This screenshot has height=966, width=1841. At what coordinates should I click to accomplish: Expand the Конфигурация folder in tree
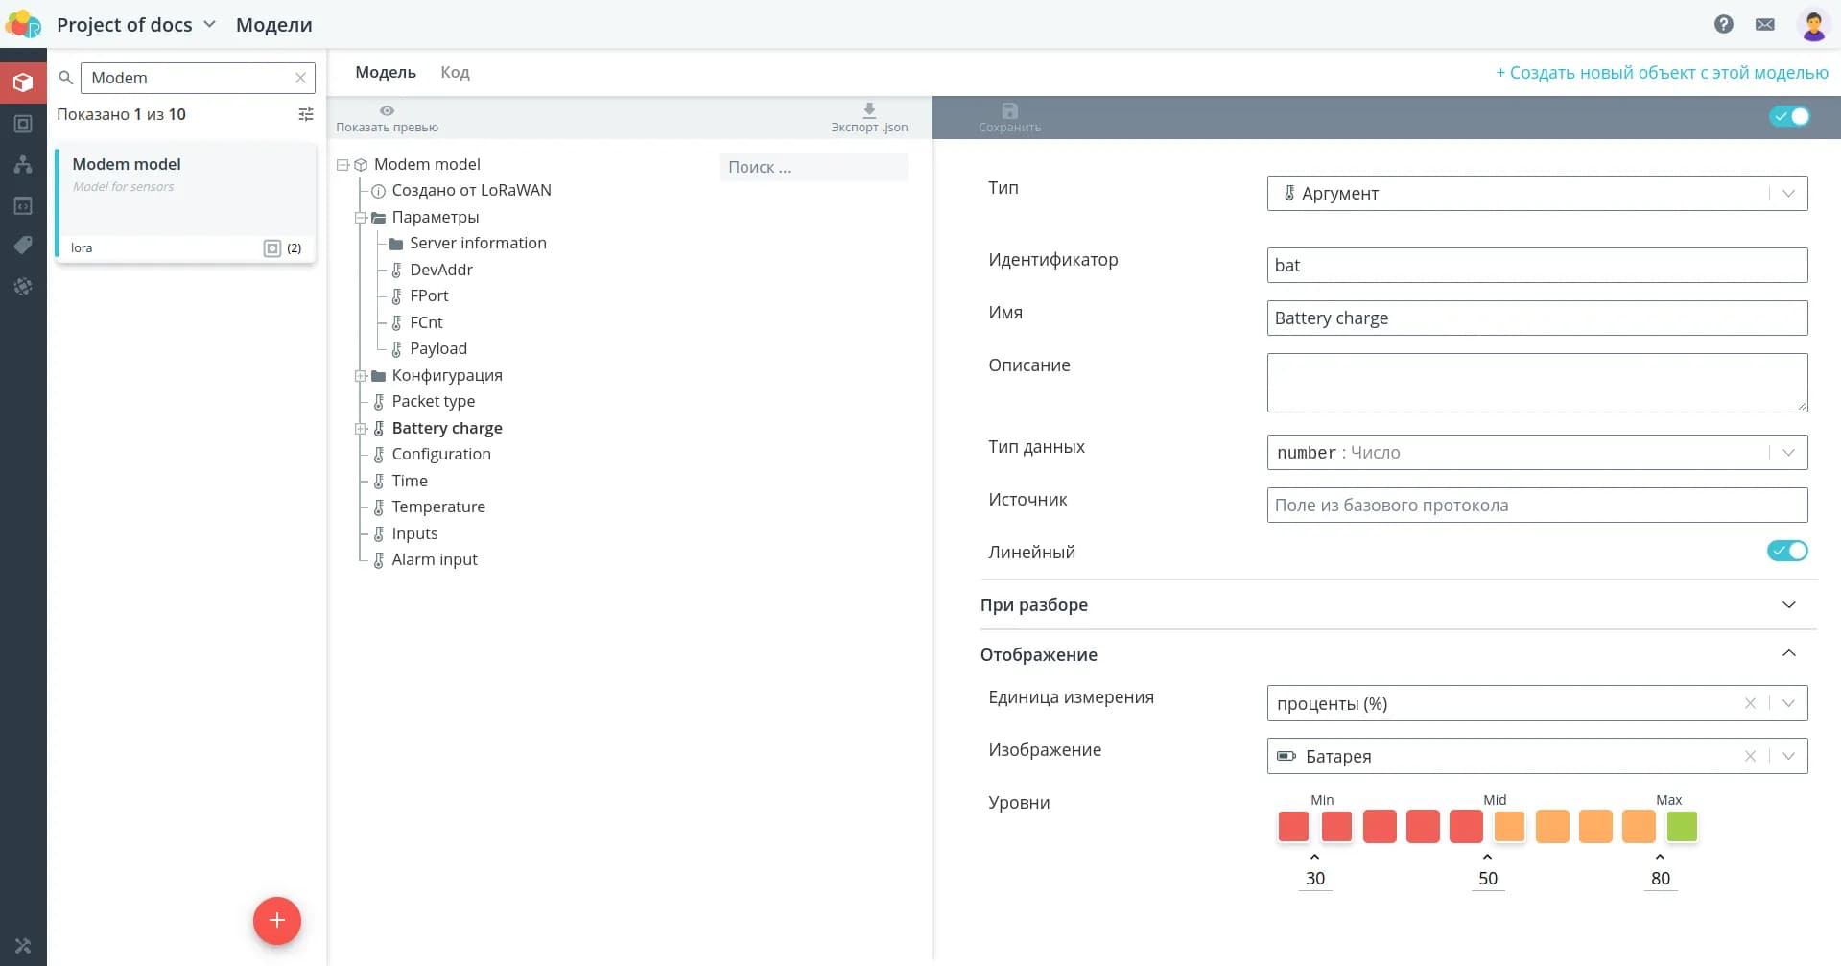tap(361, 376)
